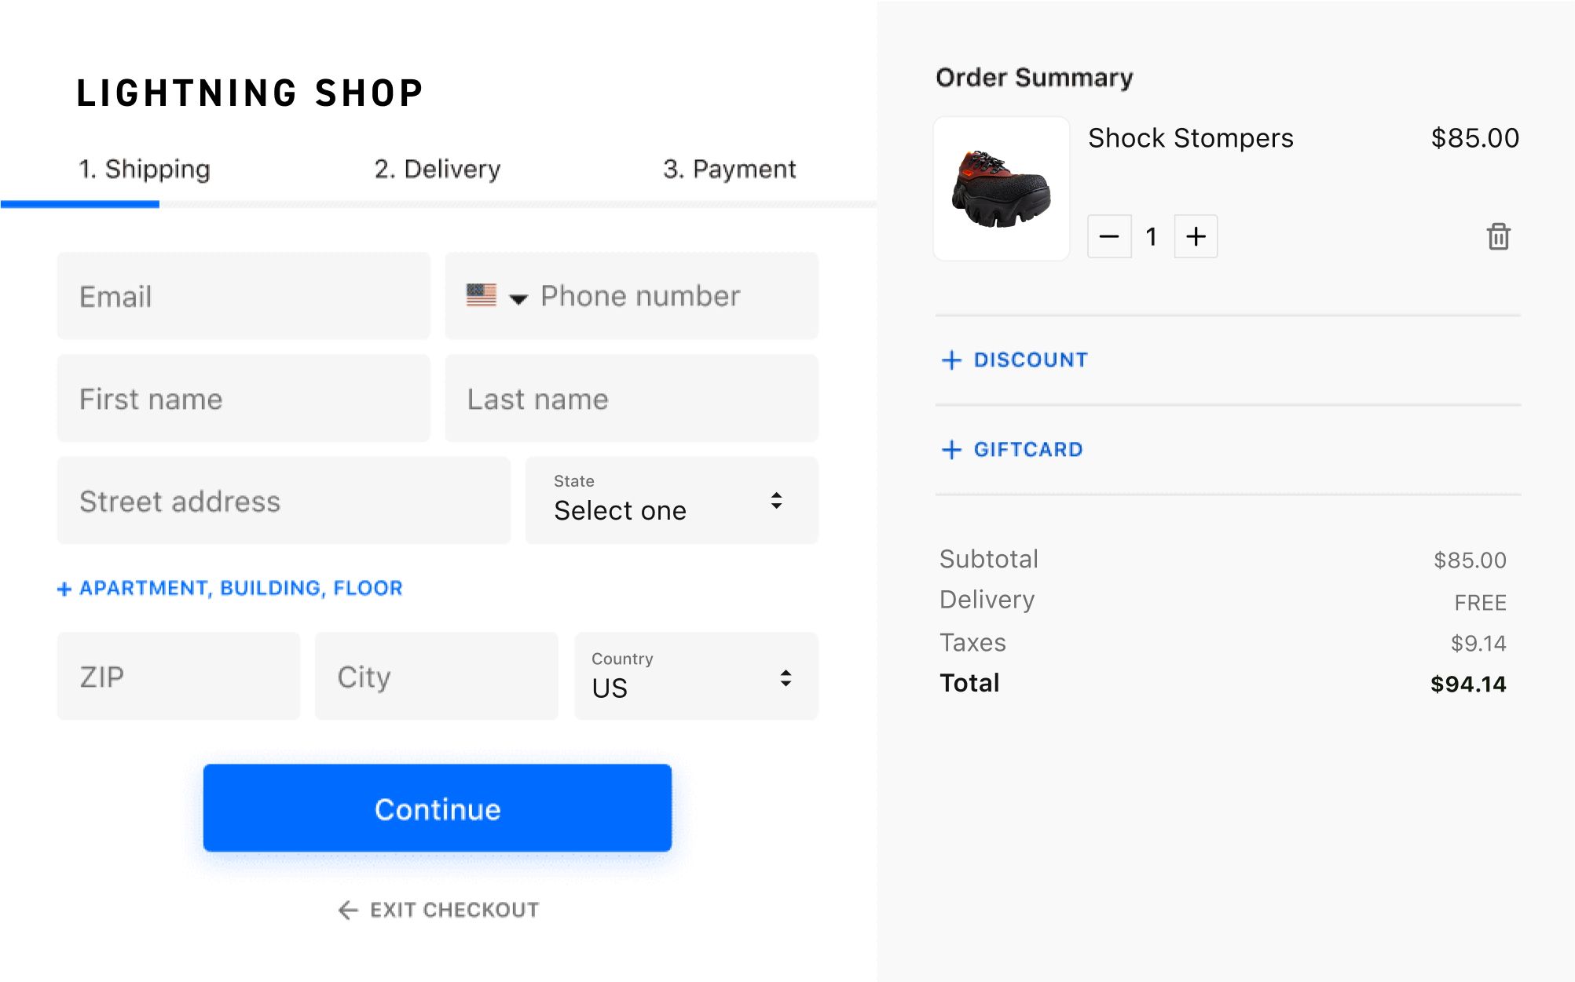This screenshot has height=982, width=1575.
Task: Click the minus icon to decrease quantity
Action: click(1109, 236)
